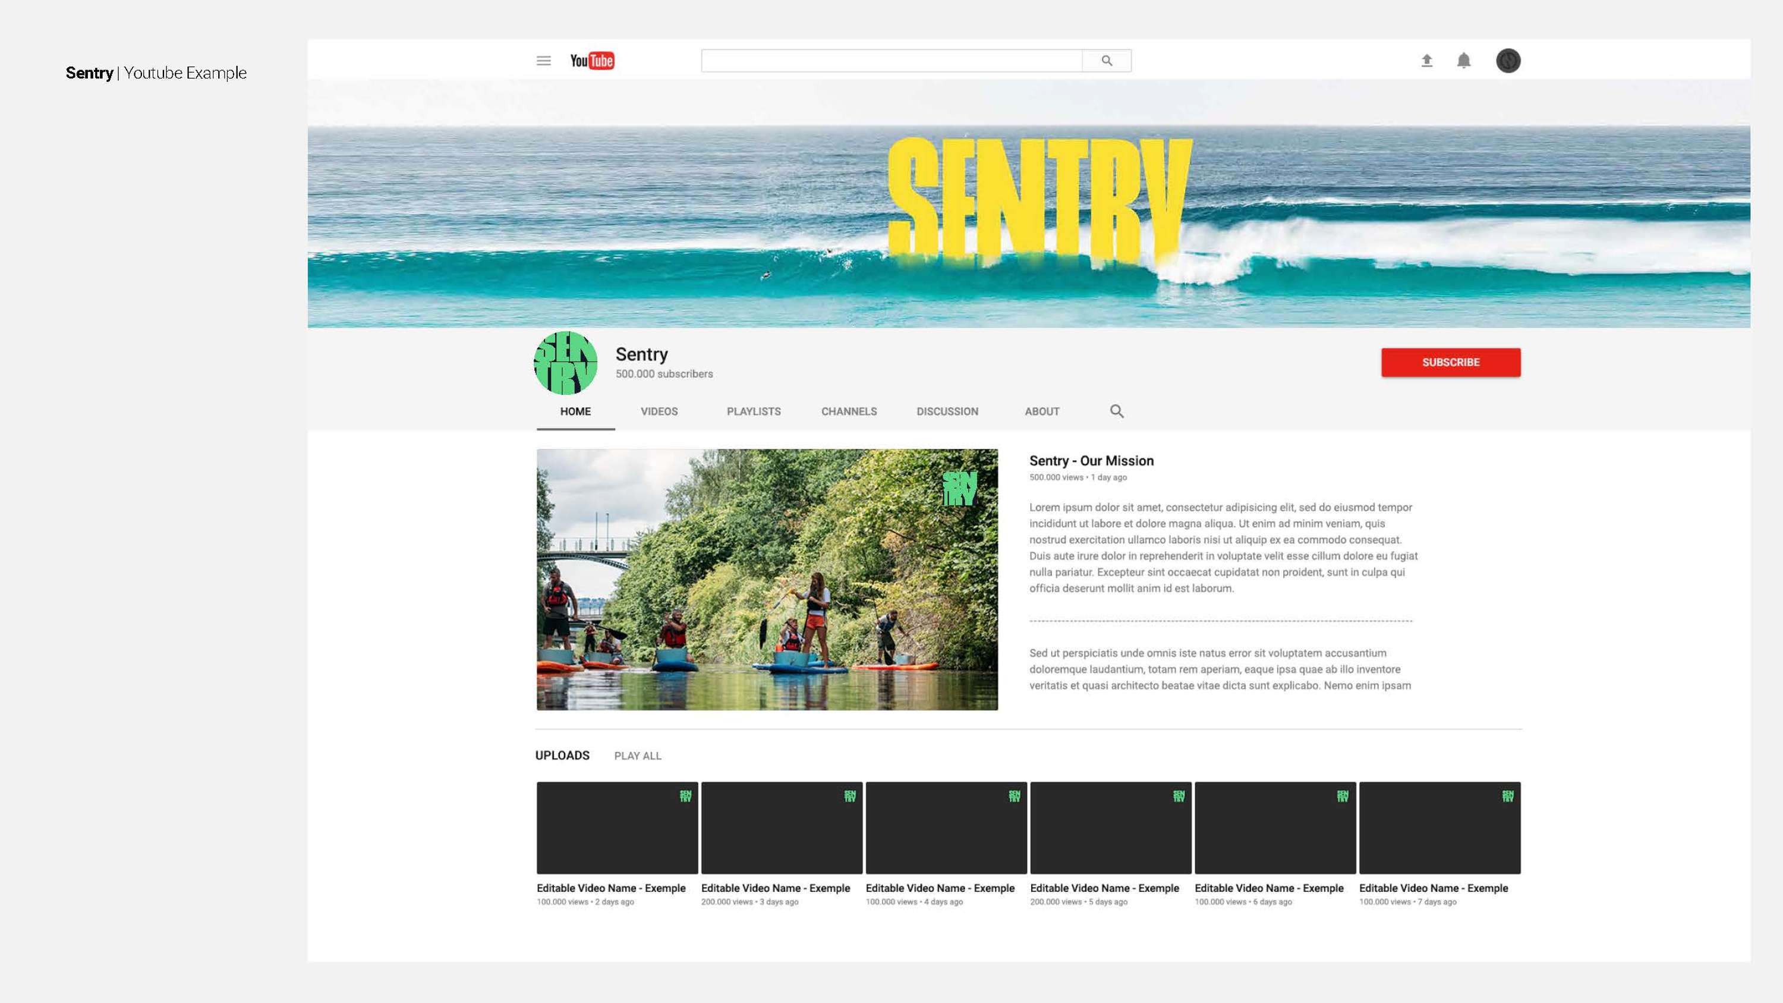Click the Sentry channel name

point(642,354)
